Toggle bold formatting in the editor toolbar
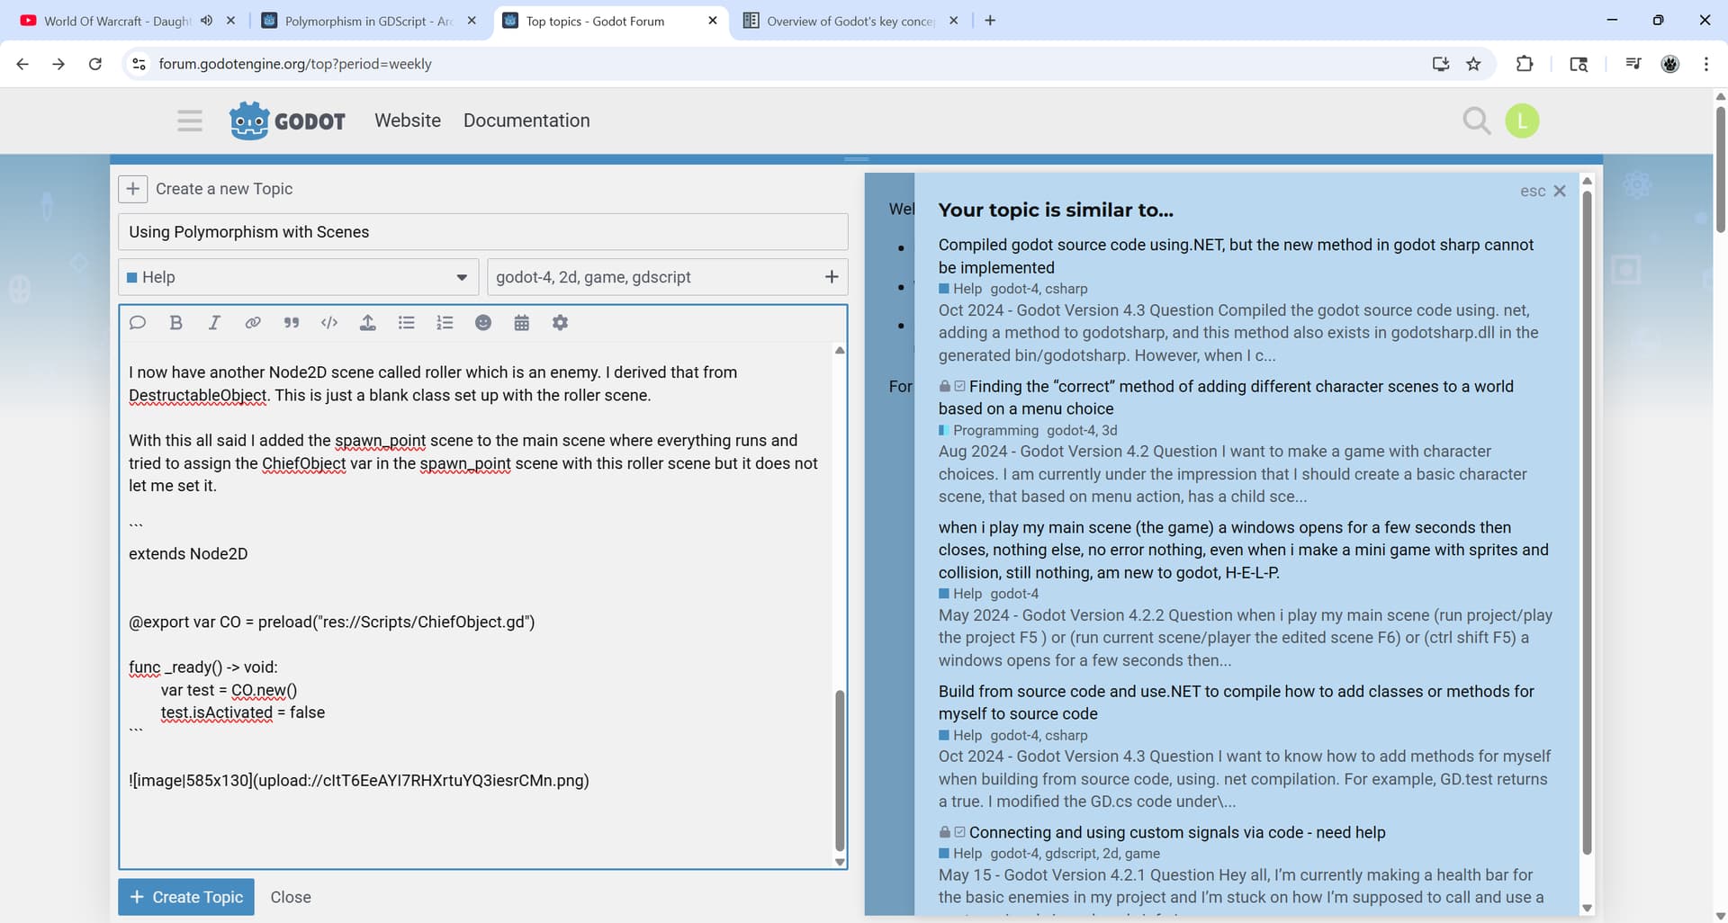Image resolution: width=1728 pixels, height=923 pixels. (175, 323)
